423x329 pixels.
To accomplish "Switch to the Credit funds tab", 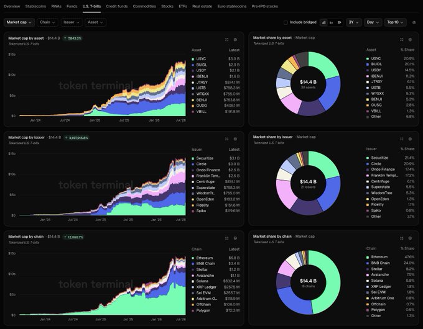I will [x=117, y=6].
